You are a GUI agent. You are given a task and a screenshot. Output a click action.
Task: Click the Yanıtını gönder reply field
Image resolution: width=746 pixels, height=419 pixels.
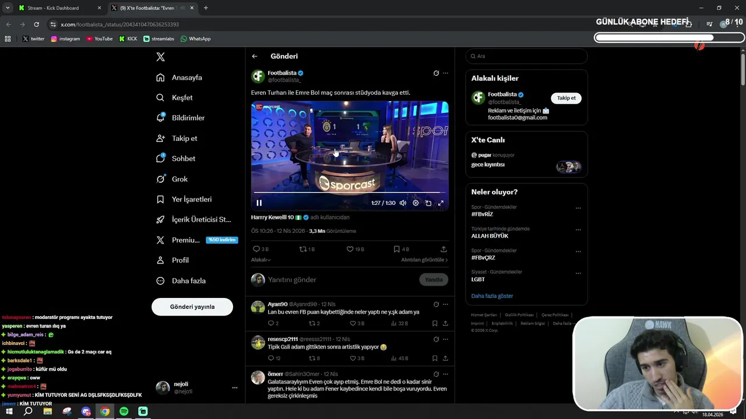[x=341, y=280]
